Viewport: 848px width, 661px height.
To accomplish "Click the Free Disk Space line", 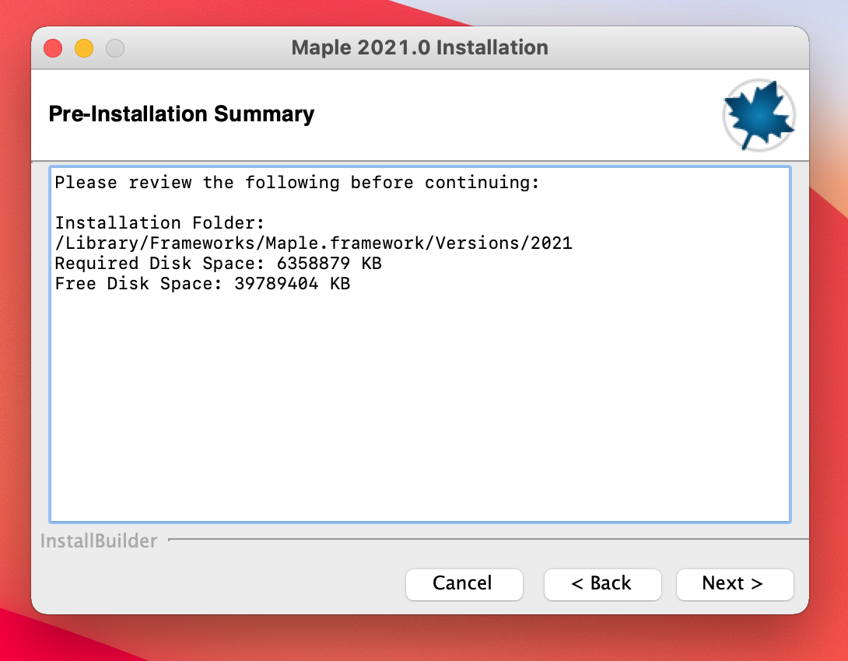I will [202, 284].
